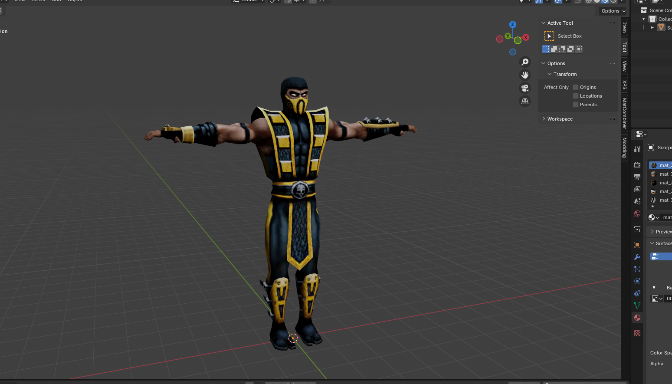The width and height of the screenshot is (672, 384).
Task: Open the Material Properties tab
Action: coord(637,318)
